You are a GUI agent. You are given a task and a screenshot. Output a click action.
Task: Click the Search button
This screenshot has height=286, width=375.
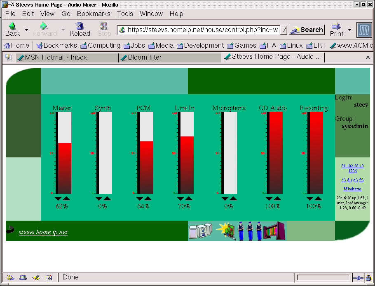tap(307, 30)
